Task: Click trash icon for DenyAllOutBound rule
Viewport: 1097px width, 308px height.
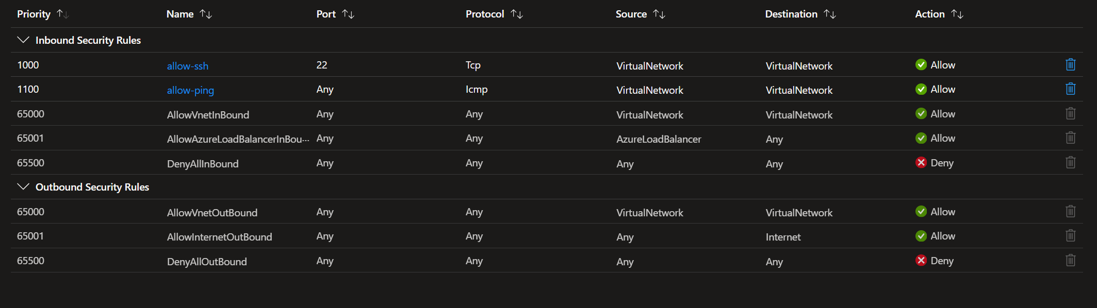Action: 1070,261
